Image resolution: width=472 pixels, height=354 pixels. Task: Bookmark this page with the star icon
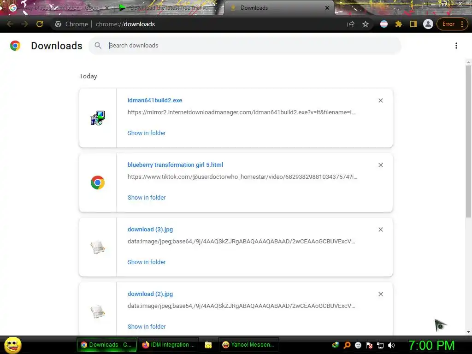tap(366, 24)
